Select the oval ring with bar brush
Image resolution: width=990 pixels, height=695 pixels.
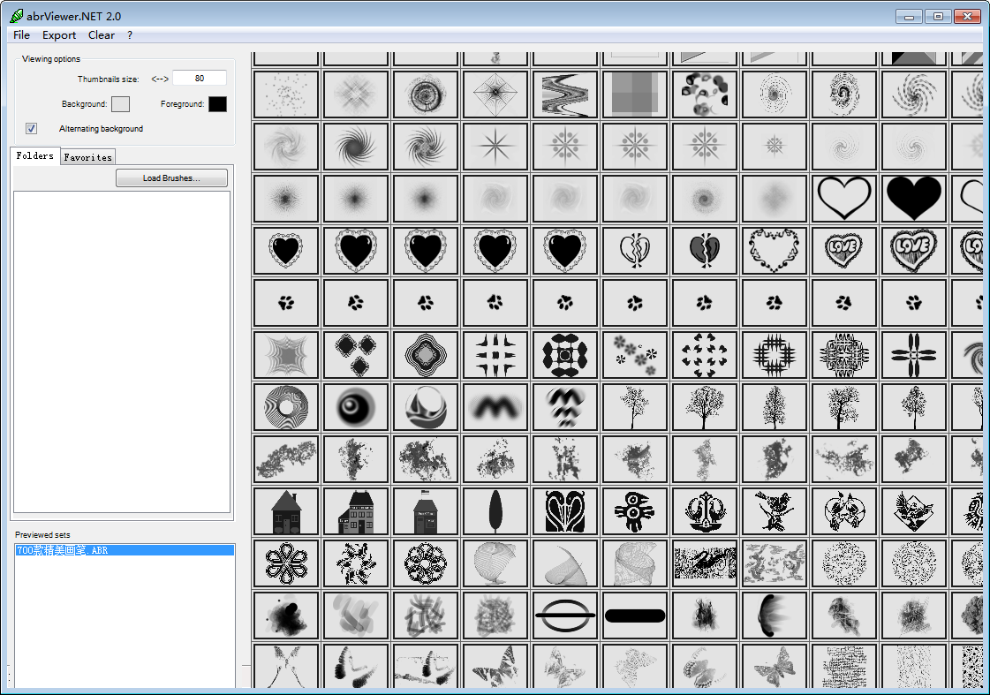click(x=565, y=615)
